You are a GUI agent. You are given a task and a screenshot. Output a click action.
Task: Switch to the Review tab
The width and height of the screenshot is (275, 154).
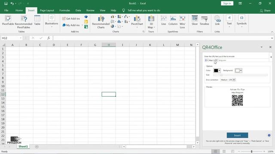click(x=90, y=10)
